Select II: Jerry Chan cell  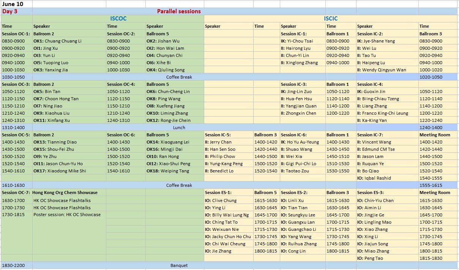tap(229, 142)
